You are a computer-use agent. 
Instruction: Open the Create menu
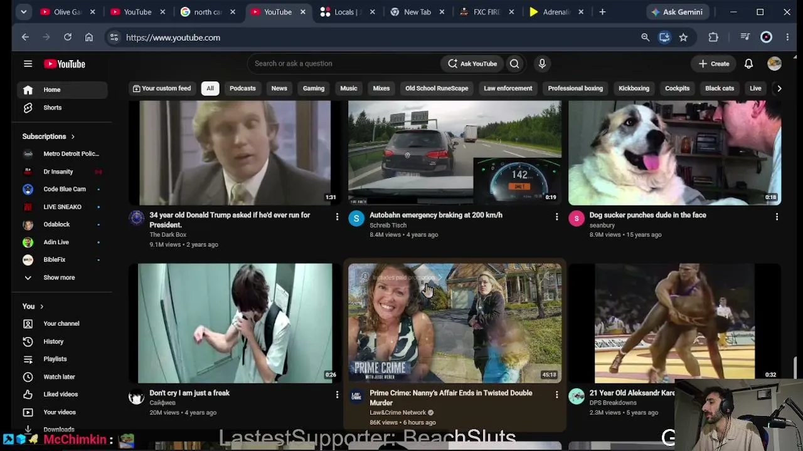[714, 63]
